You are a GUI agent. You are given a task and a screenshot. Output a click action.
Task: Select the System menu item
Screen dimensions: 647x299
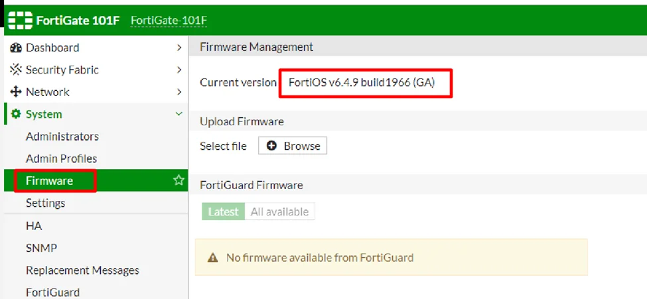[96, 114]
